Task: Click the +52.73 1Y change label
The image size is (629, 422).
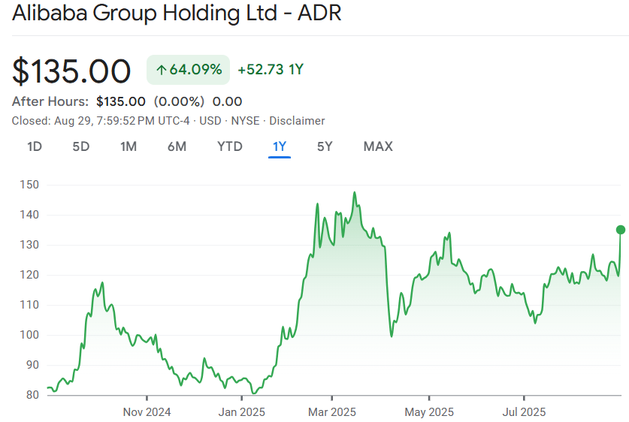Action: pyautogui.click(x=271, y=70)
